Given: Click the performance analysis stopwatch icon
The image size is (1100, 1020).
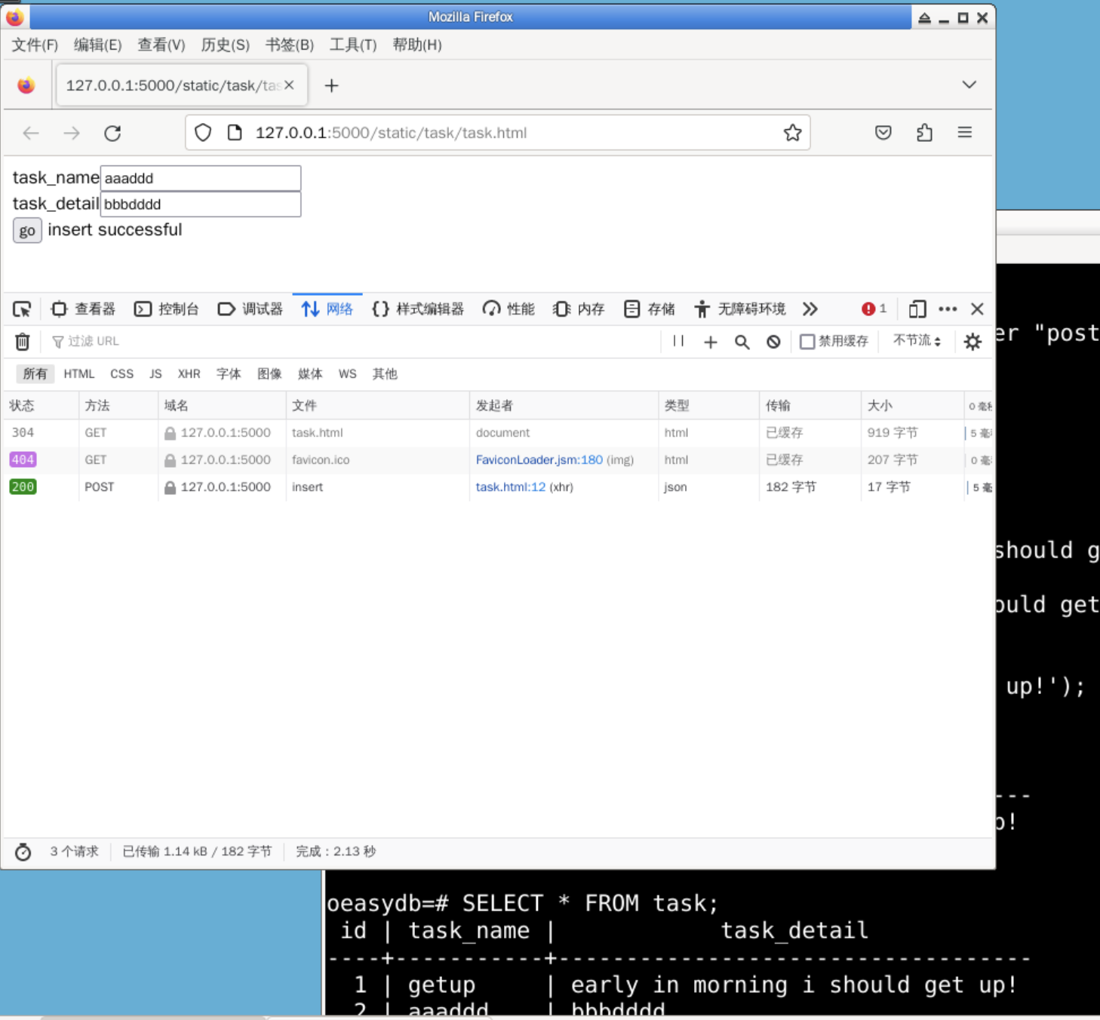Looking at the screenshot, I should 23,852.
